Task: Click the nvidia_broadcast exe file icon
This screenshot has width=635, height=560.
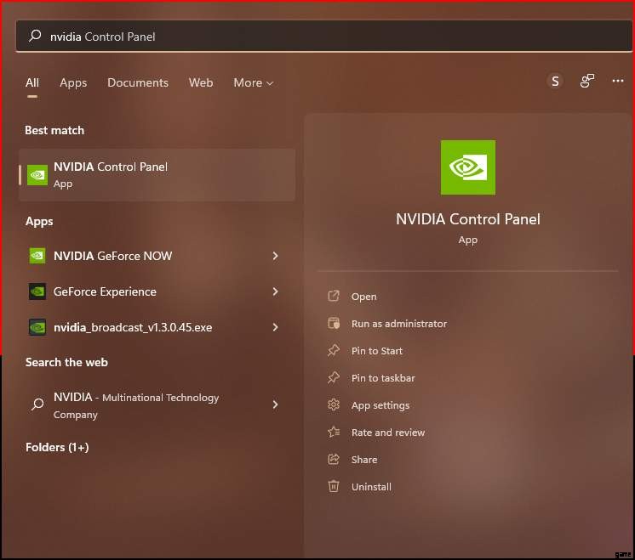Action: tap(37, 326)
